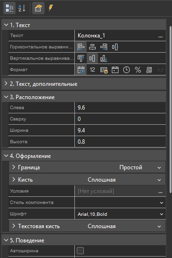Select the Горизонтальное выравнивание property label
The image size is (172, 258).
41,47
